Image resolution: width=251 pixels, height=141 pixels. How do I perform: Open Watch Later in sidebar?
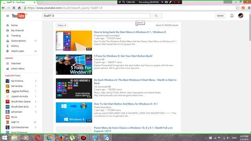pos(17,51)
